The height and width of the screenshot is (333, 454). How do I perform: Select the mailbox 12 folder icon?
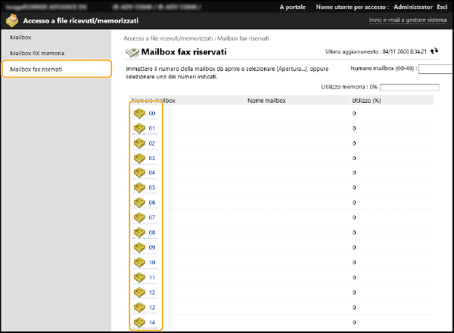point(139,292)
